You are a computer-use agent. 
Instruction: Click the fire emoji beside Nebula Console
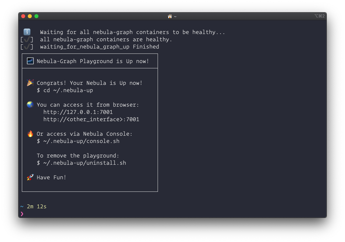pos(30,134)
